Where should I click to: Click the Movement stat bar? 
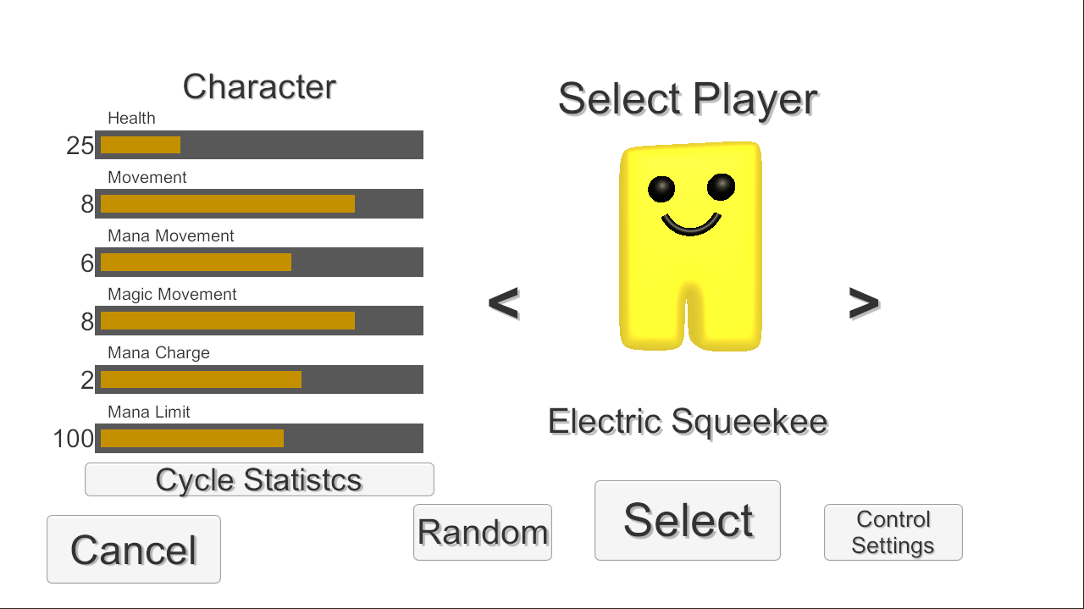click(259, 203)
